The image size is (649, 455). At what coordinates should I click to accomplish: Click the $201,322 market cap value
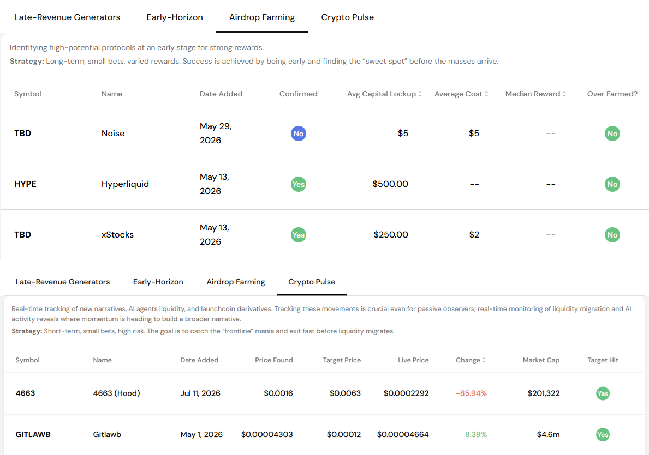(x=544, y=393)
